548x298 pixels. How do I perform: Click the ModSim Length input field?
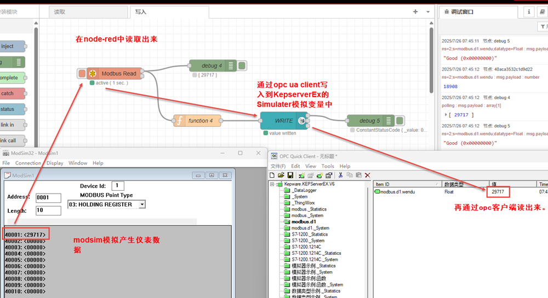pos(48,211)
